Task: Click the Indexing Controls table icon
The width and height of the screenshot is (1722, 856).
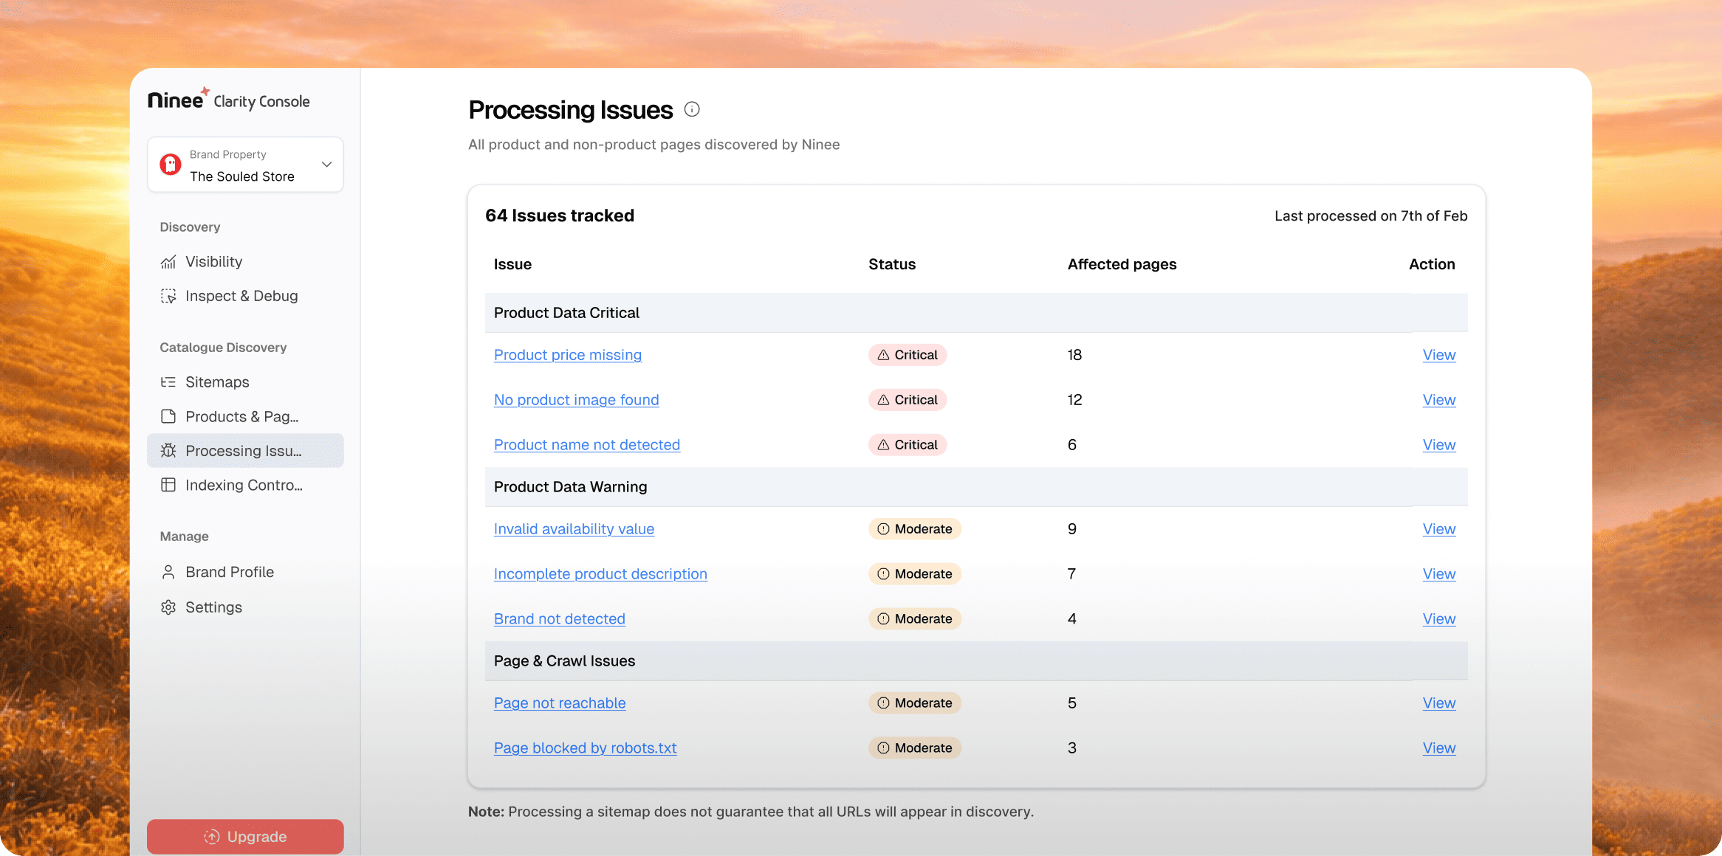Action: 168,485
